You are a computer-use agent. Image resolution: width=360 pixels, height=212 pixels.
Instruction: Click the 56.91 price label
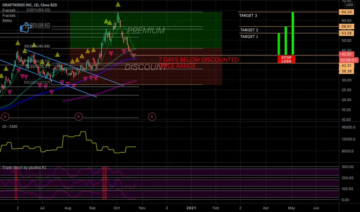(x=346, y=26)
